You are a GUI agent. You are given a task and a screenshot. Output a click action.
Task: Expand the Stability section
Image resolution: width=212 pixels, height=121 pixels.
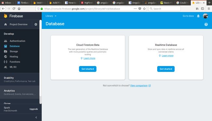(x=20, y=79)
